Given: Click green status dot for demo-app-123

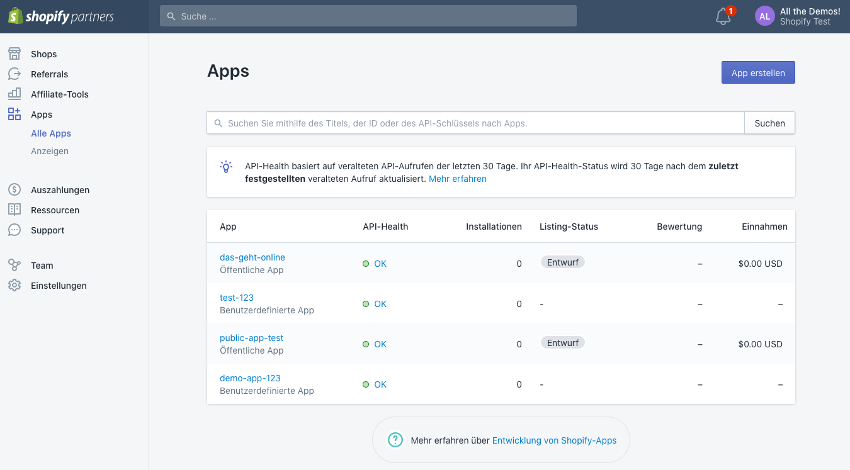Looking at the screenshot, I should (x=366, y=384).
